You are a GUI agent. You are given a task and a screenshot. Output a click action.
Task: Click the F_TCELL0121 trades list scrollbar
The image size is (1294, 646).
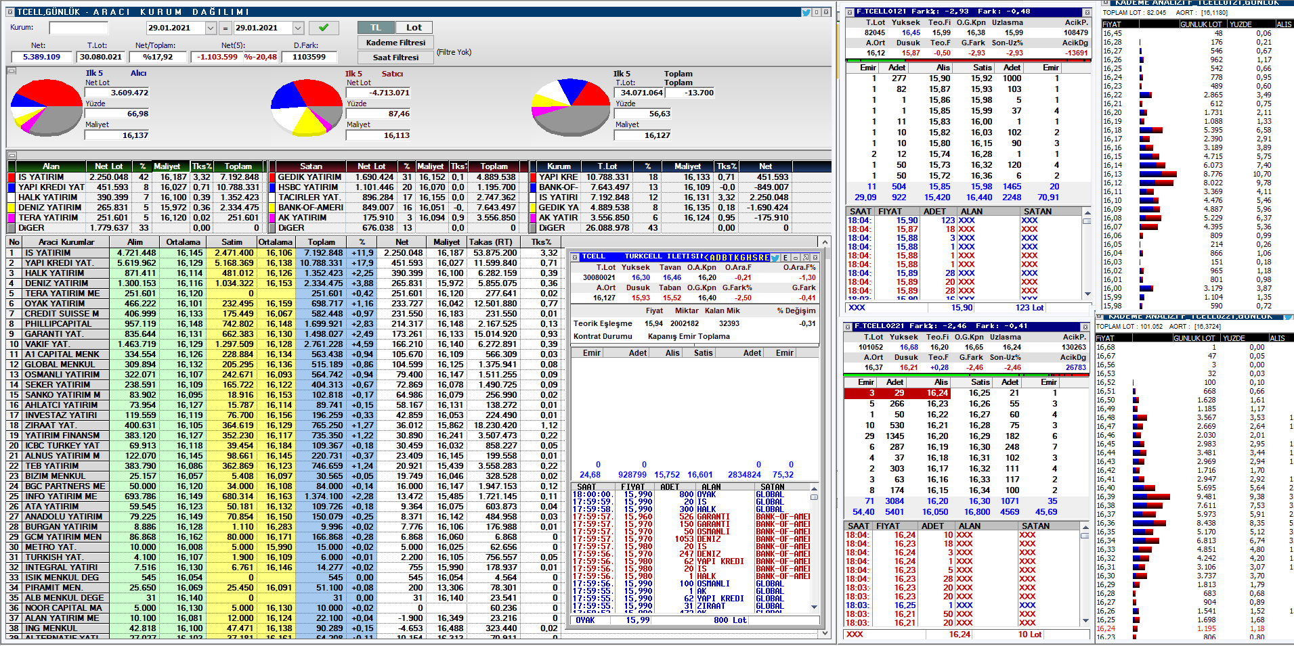pyautogui.click(x=1087, y=254)
